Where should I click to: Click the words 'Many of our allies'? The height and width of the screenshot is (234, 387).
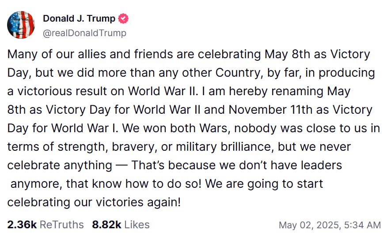[57, 54]
